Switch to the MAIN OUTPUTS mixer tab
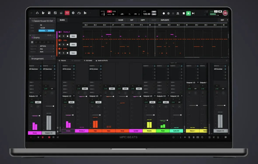 (x=102, y=61)
